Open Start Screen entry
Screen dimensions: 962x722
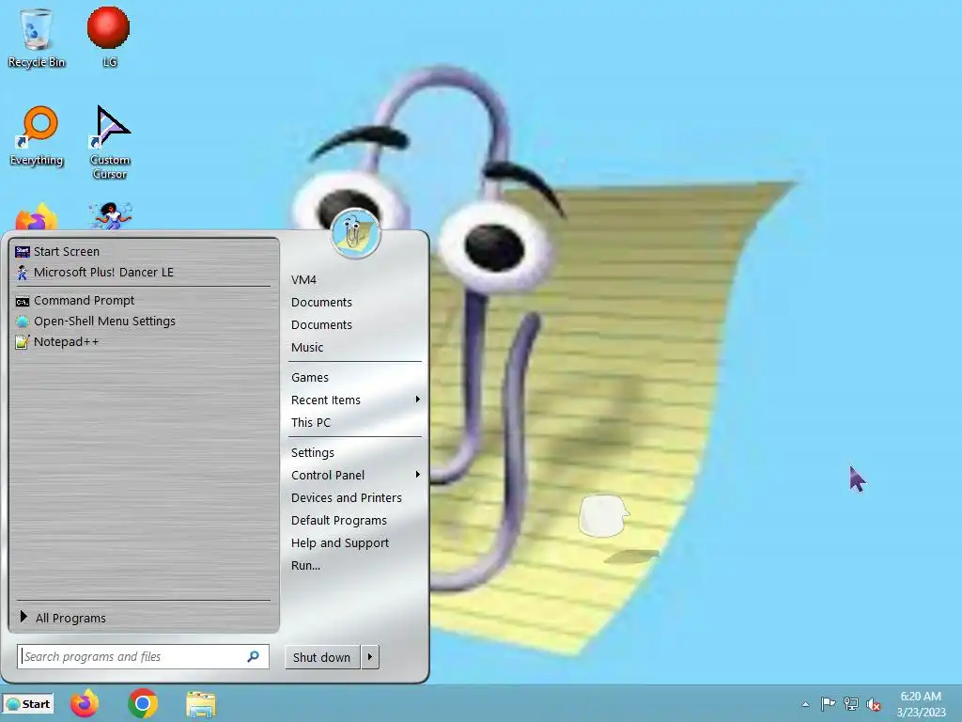click(x=144, y=252)
